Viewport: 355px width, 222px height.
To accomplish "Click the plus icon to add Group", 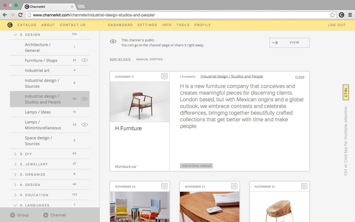I will click(x=12, y=215).
